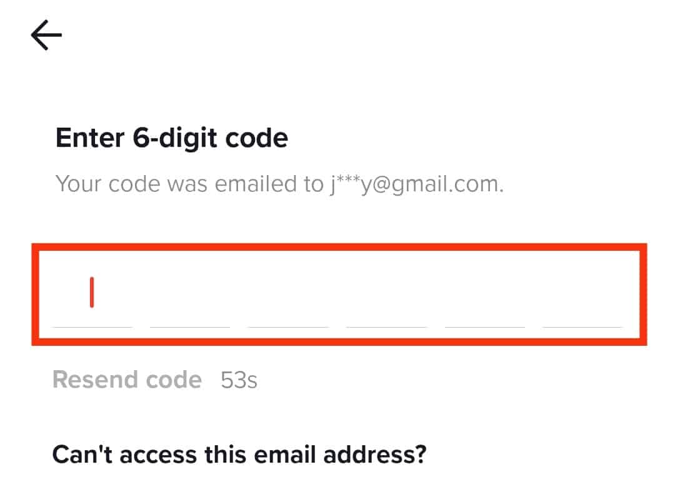Viewport: 675px width, 504px height.
Task: Click the underline beneath the last digit
Action: tap(582, 326)
